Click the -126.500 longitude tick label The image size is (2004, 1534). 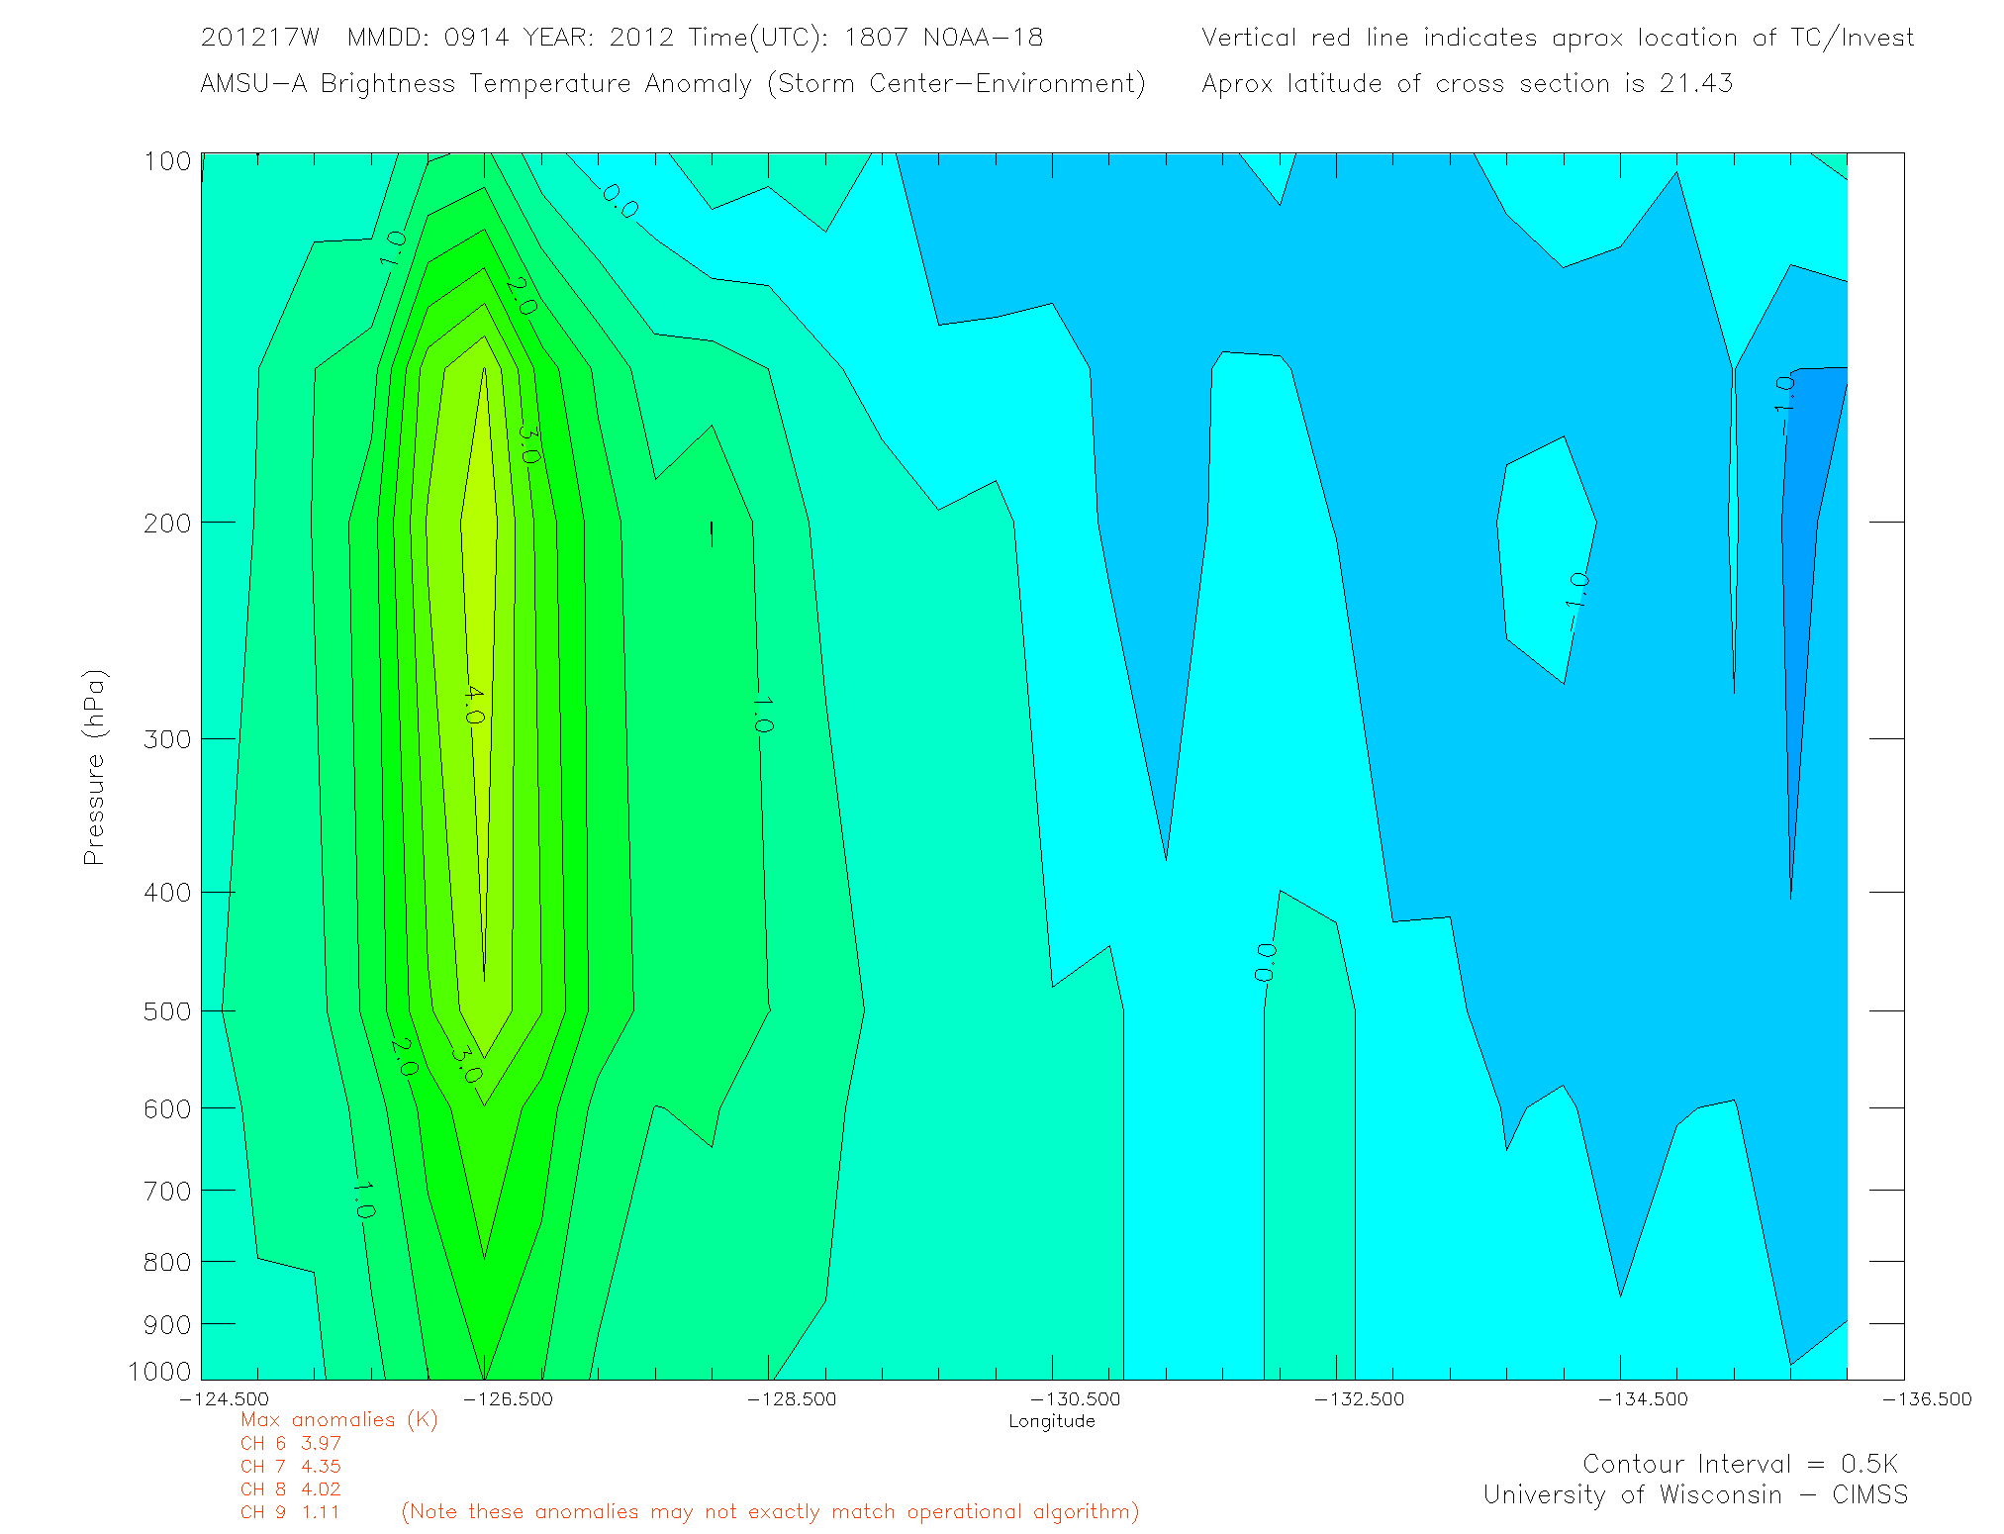coord(508,1398)
